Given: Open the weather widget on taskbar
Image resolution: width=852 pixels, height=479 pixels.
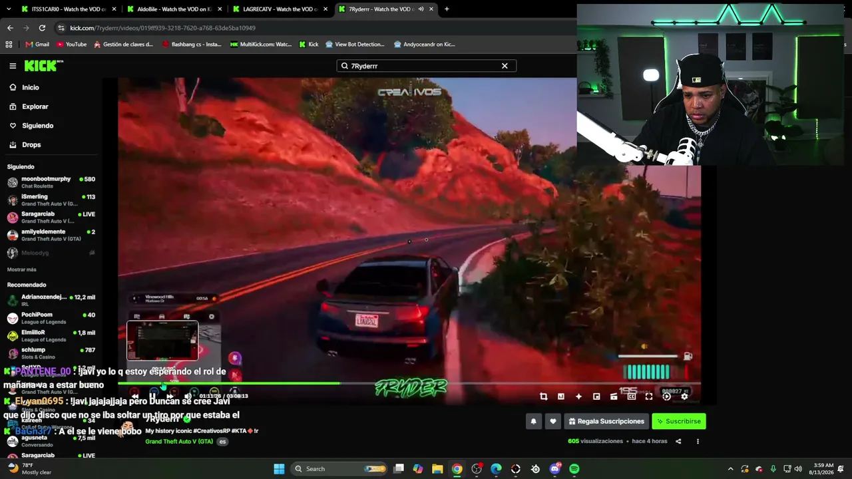Looking at the screenshot, I should 29,469.
